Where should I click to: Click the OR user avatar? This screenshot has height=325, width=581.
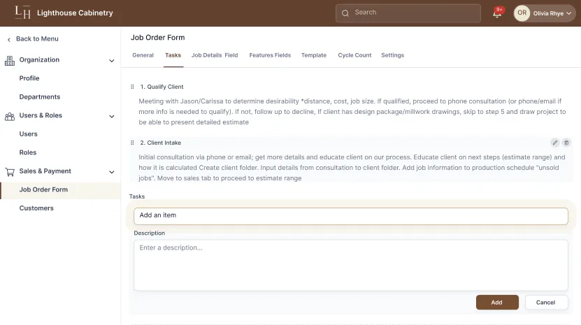pos(522,13)
